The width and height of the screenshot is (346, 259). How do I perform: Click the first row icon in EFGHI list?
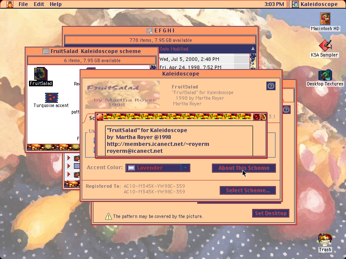[x=77, y=158]
